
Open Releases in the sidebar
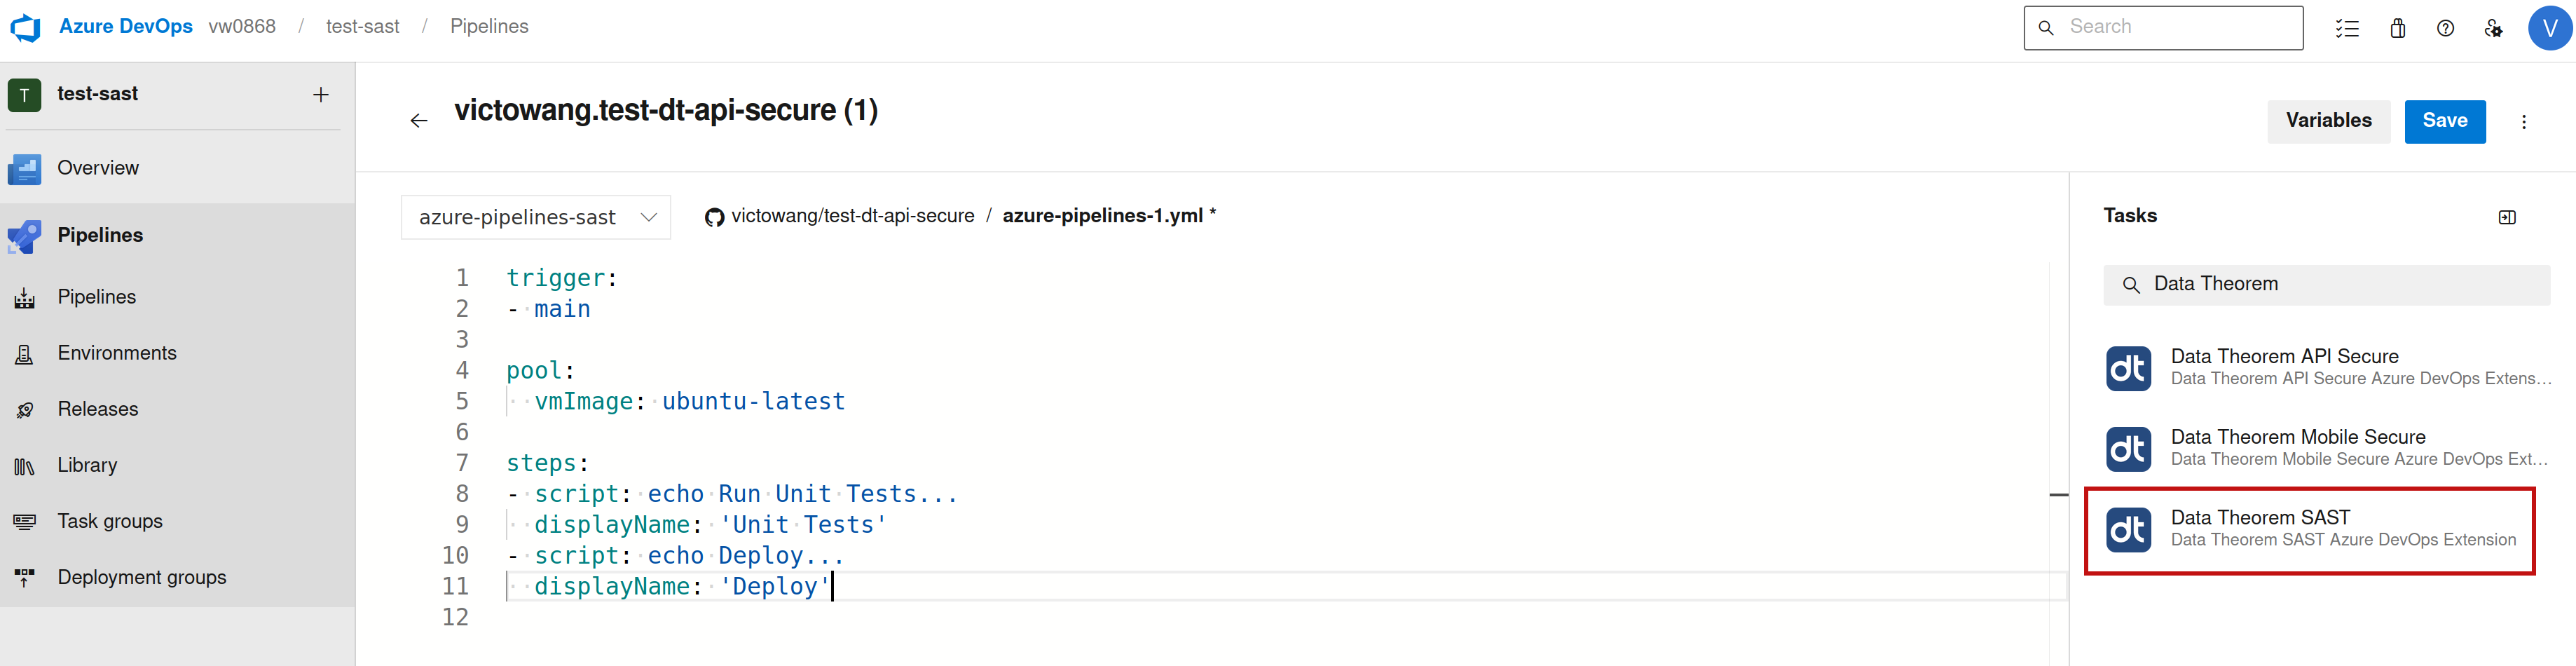click(98, 409)
